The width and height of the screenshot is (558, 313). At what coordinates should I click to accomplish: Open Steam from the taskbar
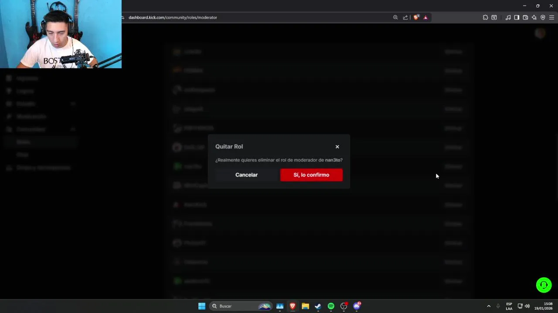pos(318,306)
